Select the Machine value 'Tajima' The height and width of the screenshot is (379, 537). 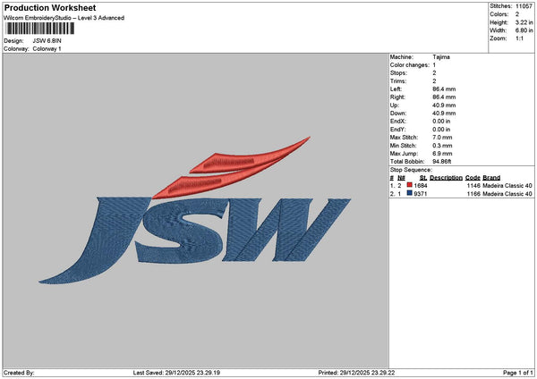pyautogui.click(x=441, y=57)
